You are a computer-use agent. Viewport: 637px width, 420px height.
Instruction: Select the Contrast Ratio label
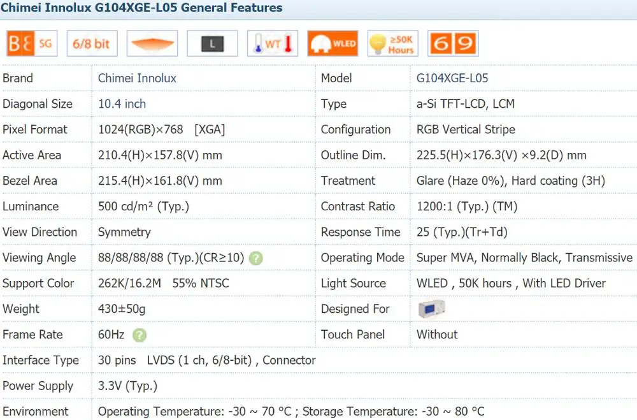pos(358,206)
